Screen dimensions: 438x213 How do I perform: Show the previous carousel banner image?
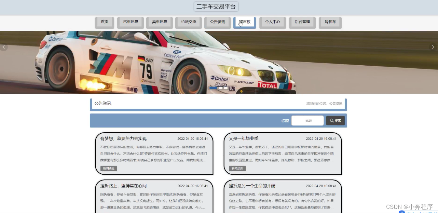tap(4, 47)
